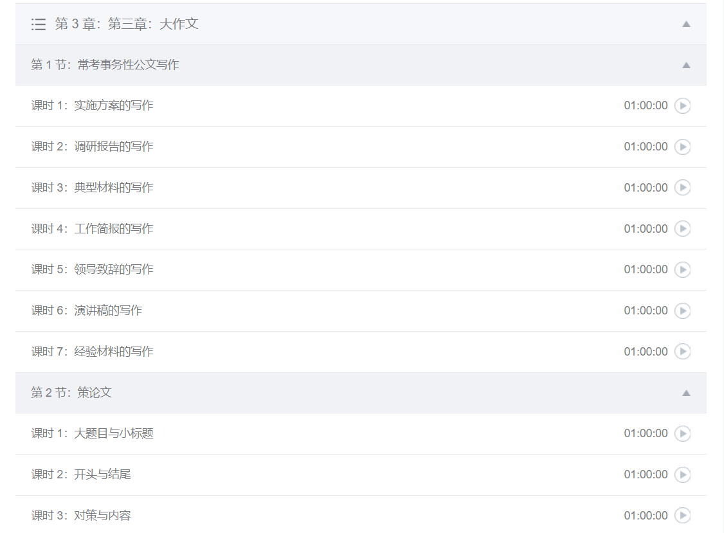Image resolution: width=724 pixels, height=533 pixels.
Task: Click the 01:00:00 duration of 大题目与小标题
Action: (x=646, y=433)
